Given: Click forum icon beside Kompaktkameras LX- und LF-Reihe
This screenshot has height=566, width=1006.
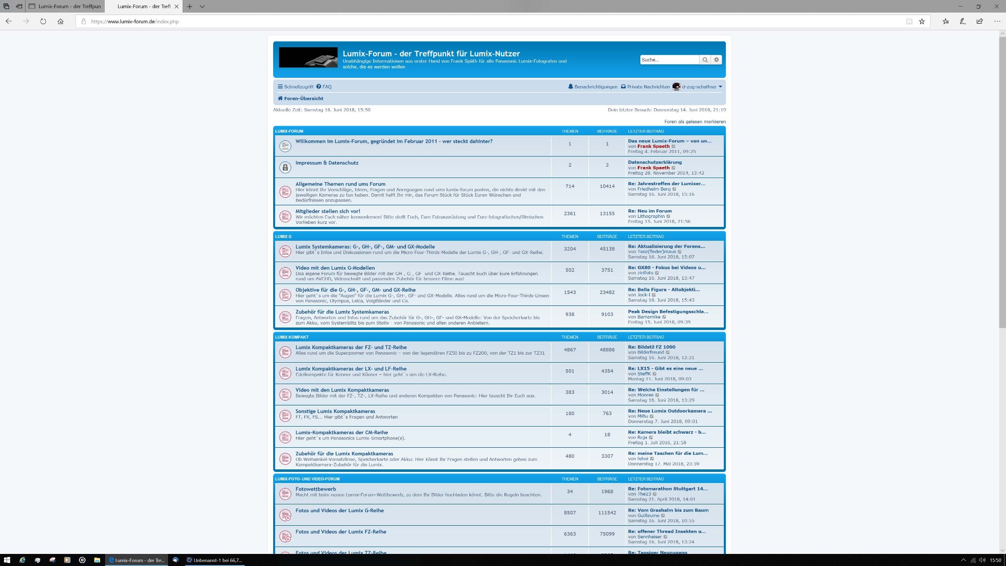Looking at the screenshot, I should (285, 373).
